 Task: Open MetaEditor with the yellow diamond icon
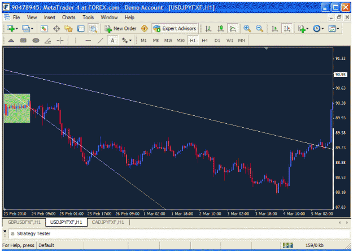(x=145, y=29)
